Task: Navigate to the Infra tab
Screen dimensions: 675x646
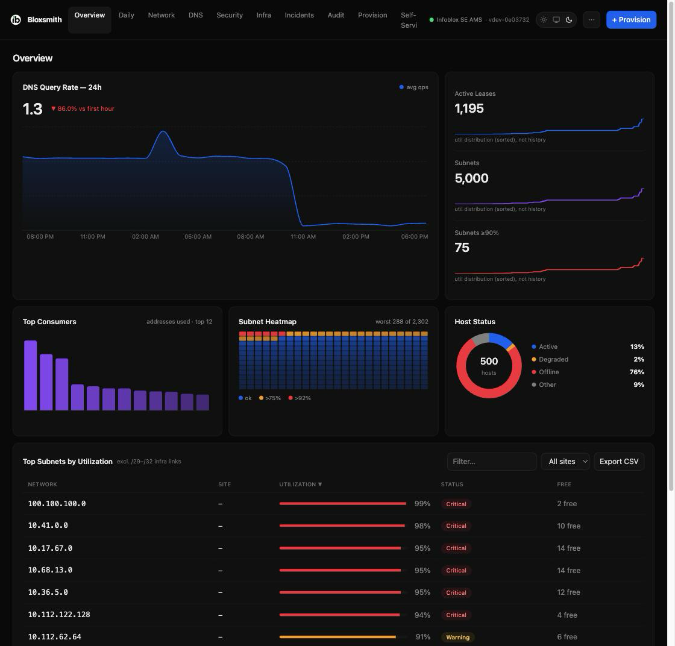Action: coord(263,15)
